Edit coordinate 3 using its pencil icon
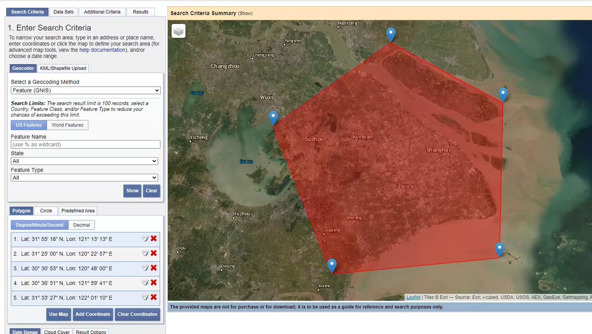This screenshot has width=592, height=334. pyautogui.click(x=145, y=268)
